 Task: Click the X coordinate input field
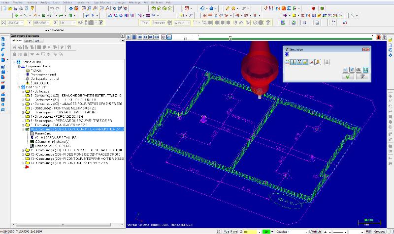pos(15,23)
